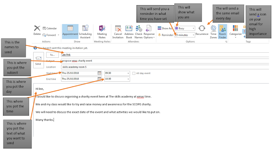Open Response Options menu
The image size is (273, 157).
click(149, 31)
